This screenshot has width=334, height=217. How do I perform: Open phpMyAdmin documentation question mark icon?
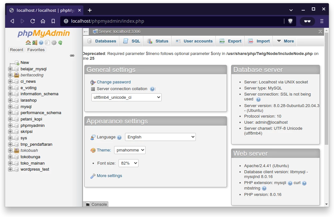point(41,42)
